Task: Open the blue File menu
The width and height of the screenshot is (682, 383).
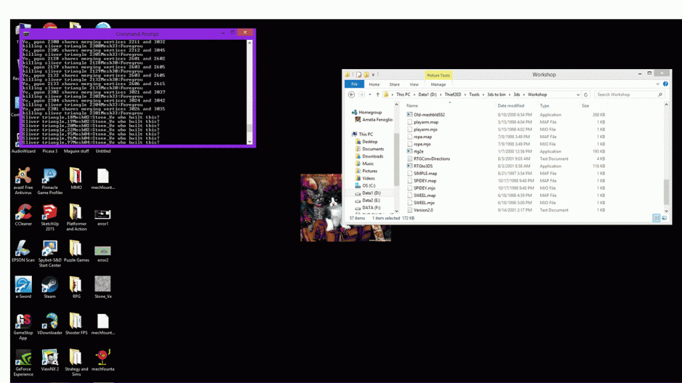Action: coord(354,84)
